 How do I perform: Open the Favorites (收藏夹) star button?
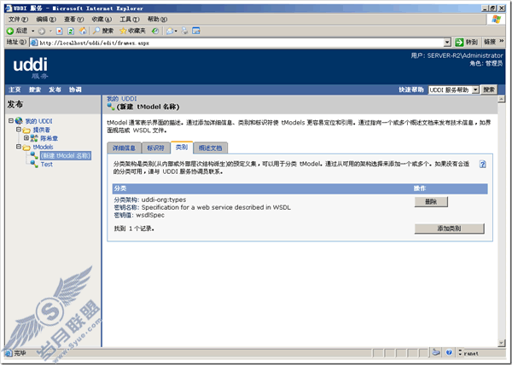pyautogui.click(x=132, y=31)
